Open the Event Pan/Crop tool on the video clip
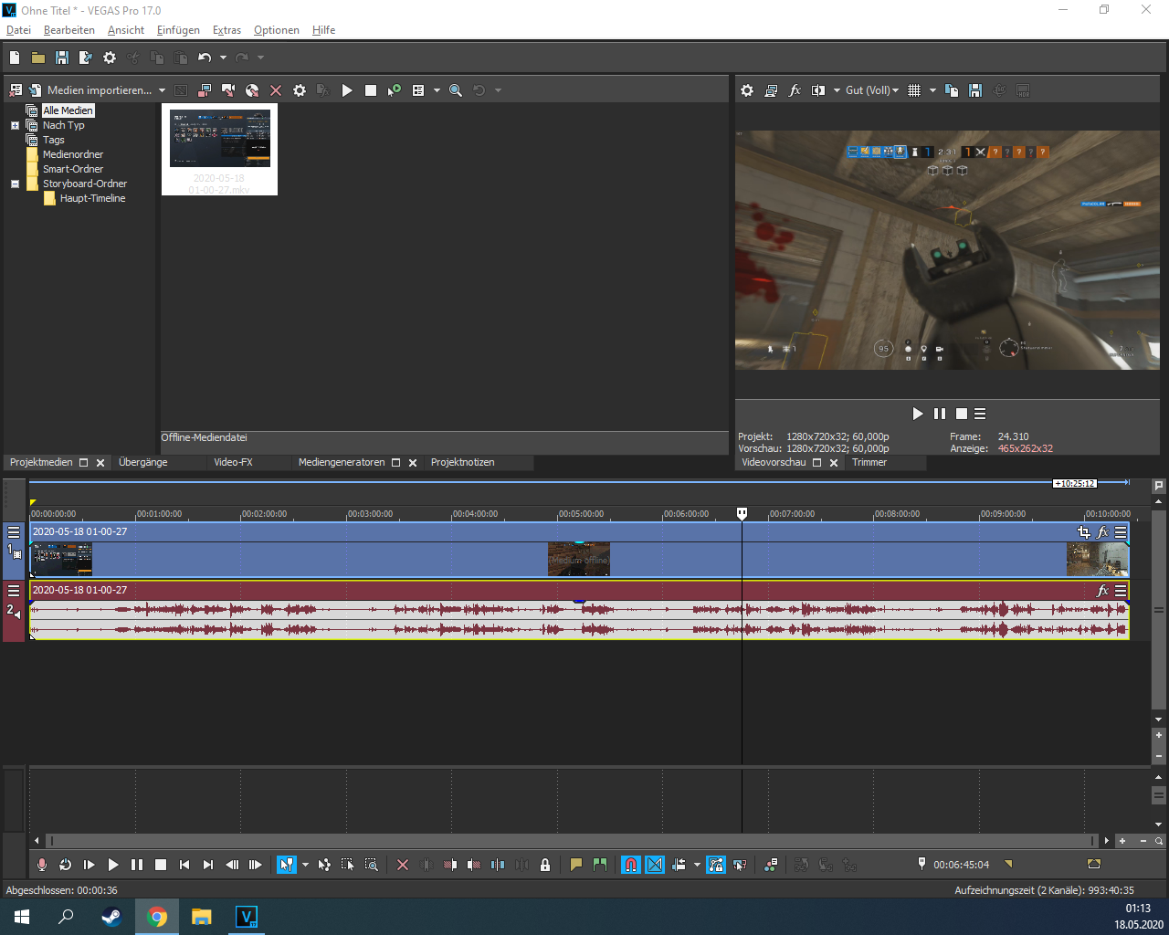This screenshot has height=935, width=1169. click(x=1083, y=531)
